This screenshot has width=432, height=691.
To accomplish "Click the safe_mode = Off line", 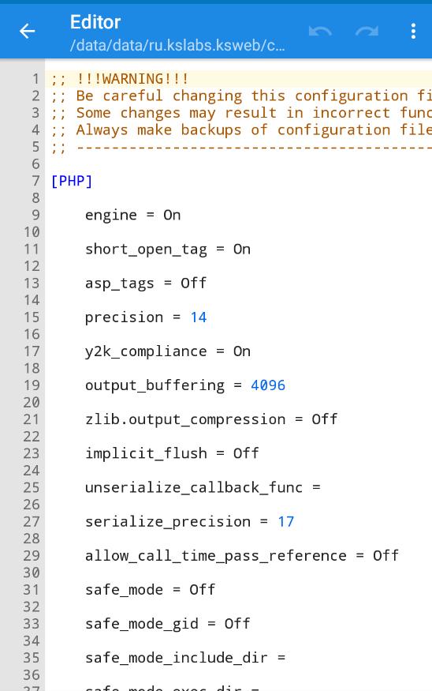I will point(150,590).
